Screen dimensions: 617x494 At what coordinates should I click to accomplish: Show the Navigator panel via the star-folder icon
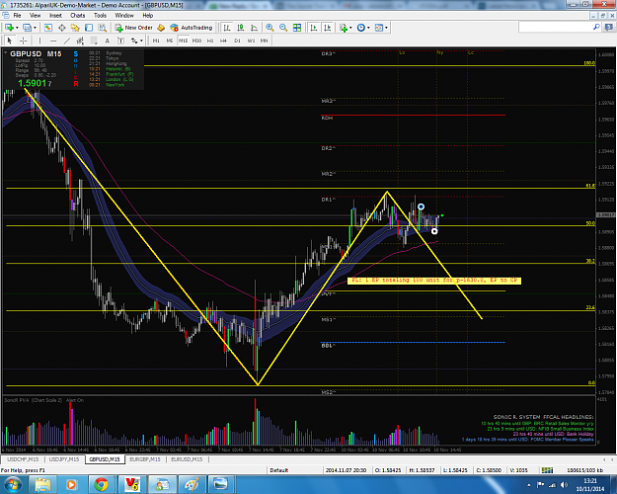click(x=75, y=28)
